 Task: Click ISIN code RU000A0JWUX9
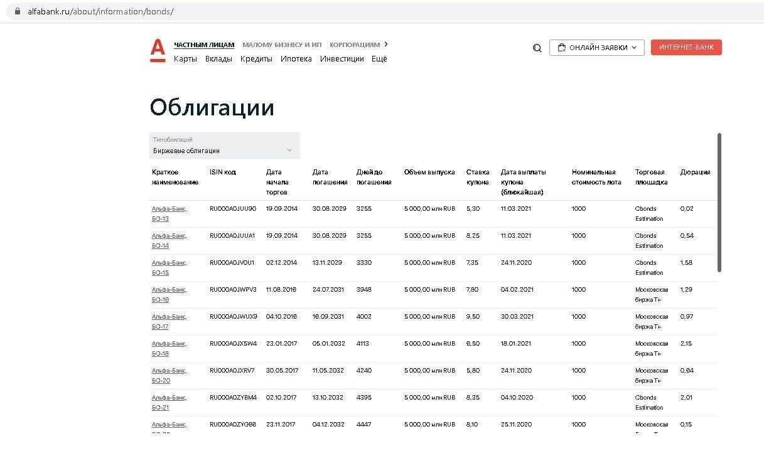(234, 317)
